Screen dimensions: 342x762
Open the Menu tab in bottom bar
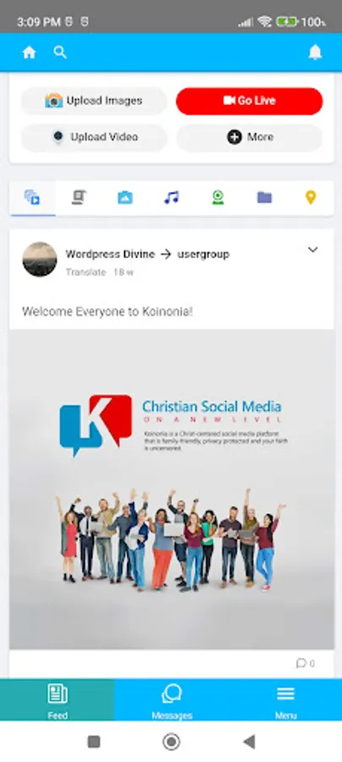coord(285,700)
